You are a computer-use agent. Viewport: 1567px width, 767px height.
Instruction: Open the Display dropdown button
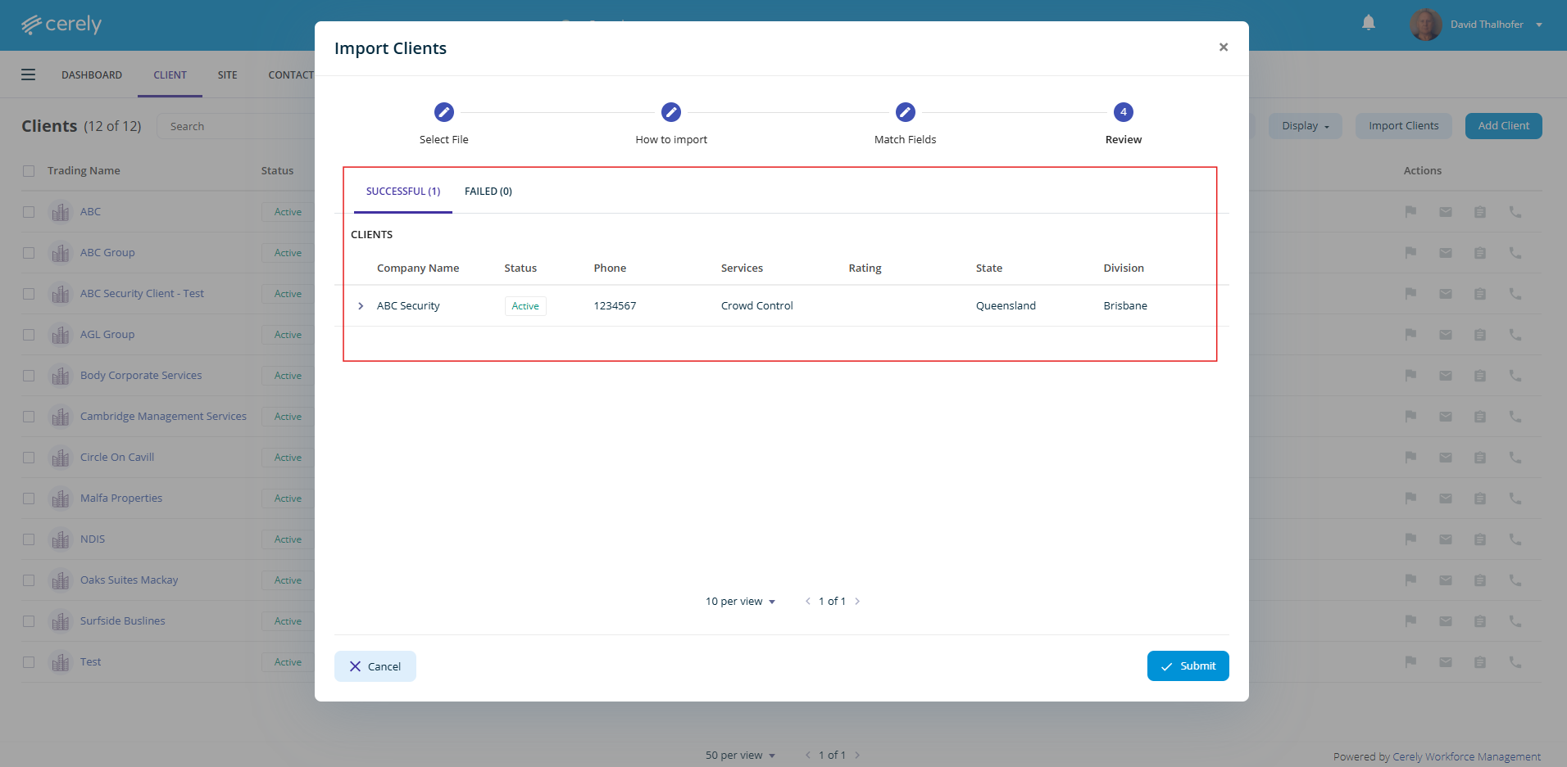click(x=1306, y=126)
